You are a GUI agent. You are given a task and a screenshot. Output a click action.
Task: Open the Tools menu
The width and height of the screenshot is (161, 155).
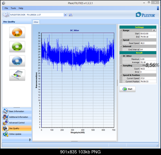click(13, 8)
